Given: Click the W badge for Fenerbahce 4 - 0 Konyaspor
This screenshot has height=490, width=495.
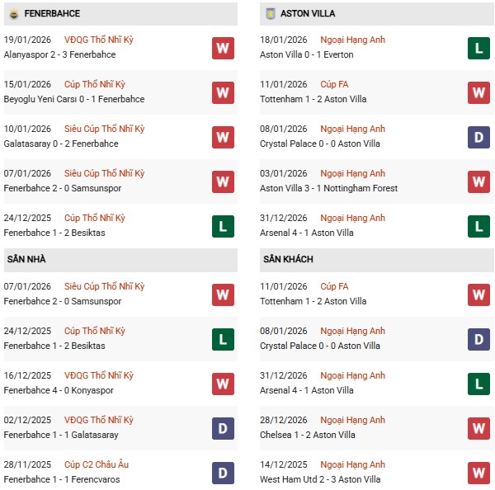Looking at the screenshot, I should (223, 384).
